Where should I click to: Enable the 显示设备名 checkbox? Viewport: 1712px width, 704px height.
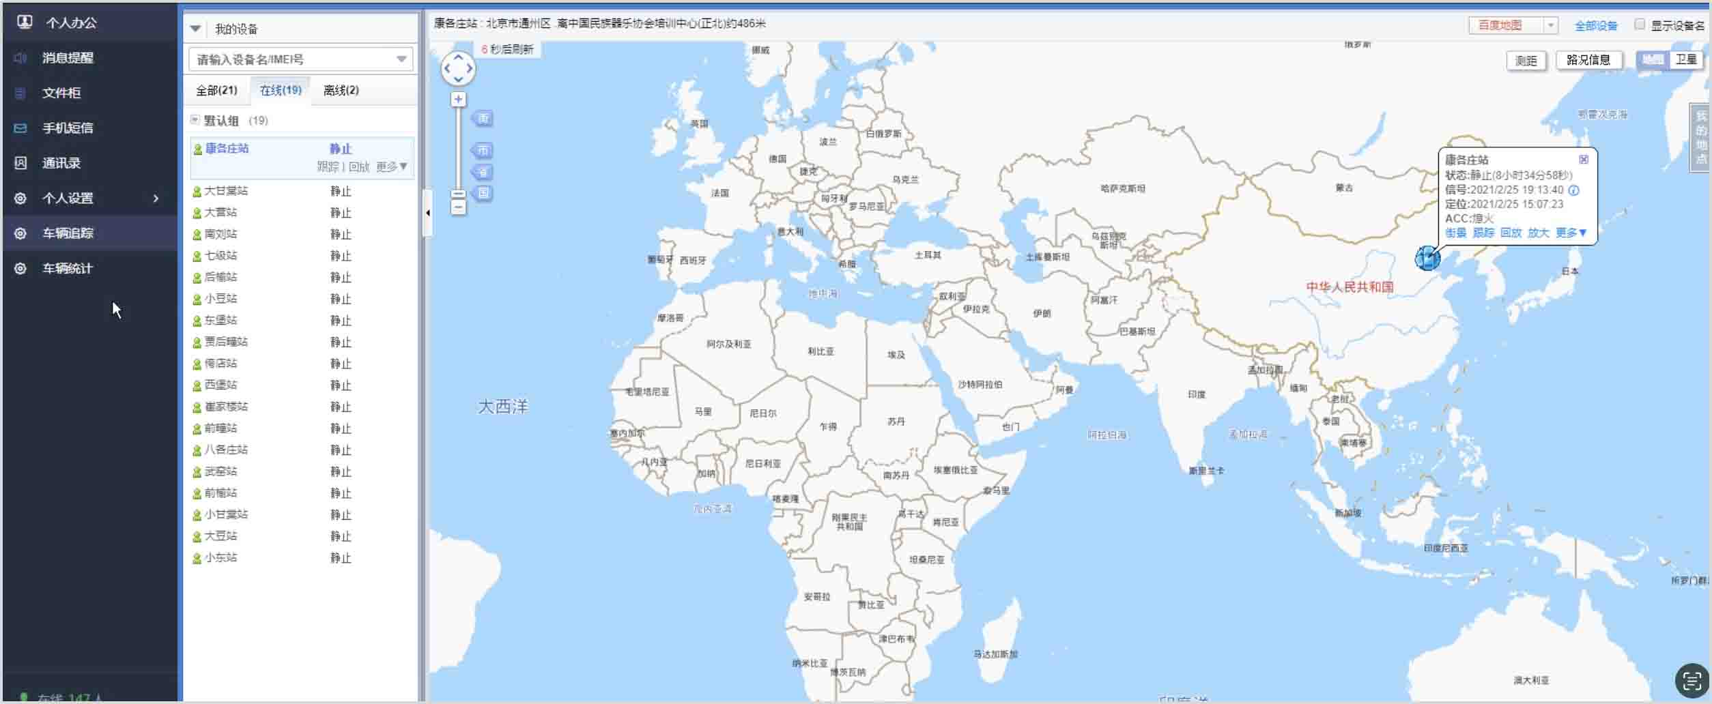pos(1639,25)
